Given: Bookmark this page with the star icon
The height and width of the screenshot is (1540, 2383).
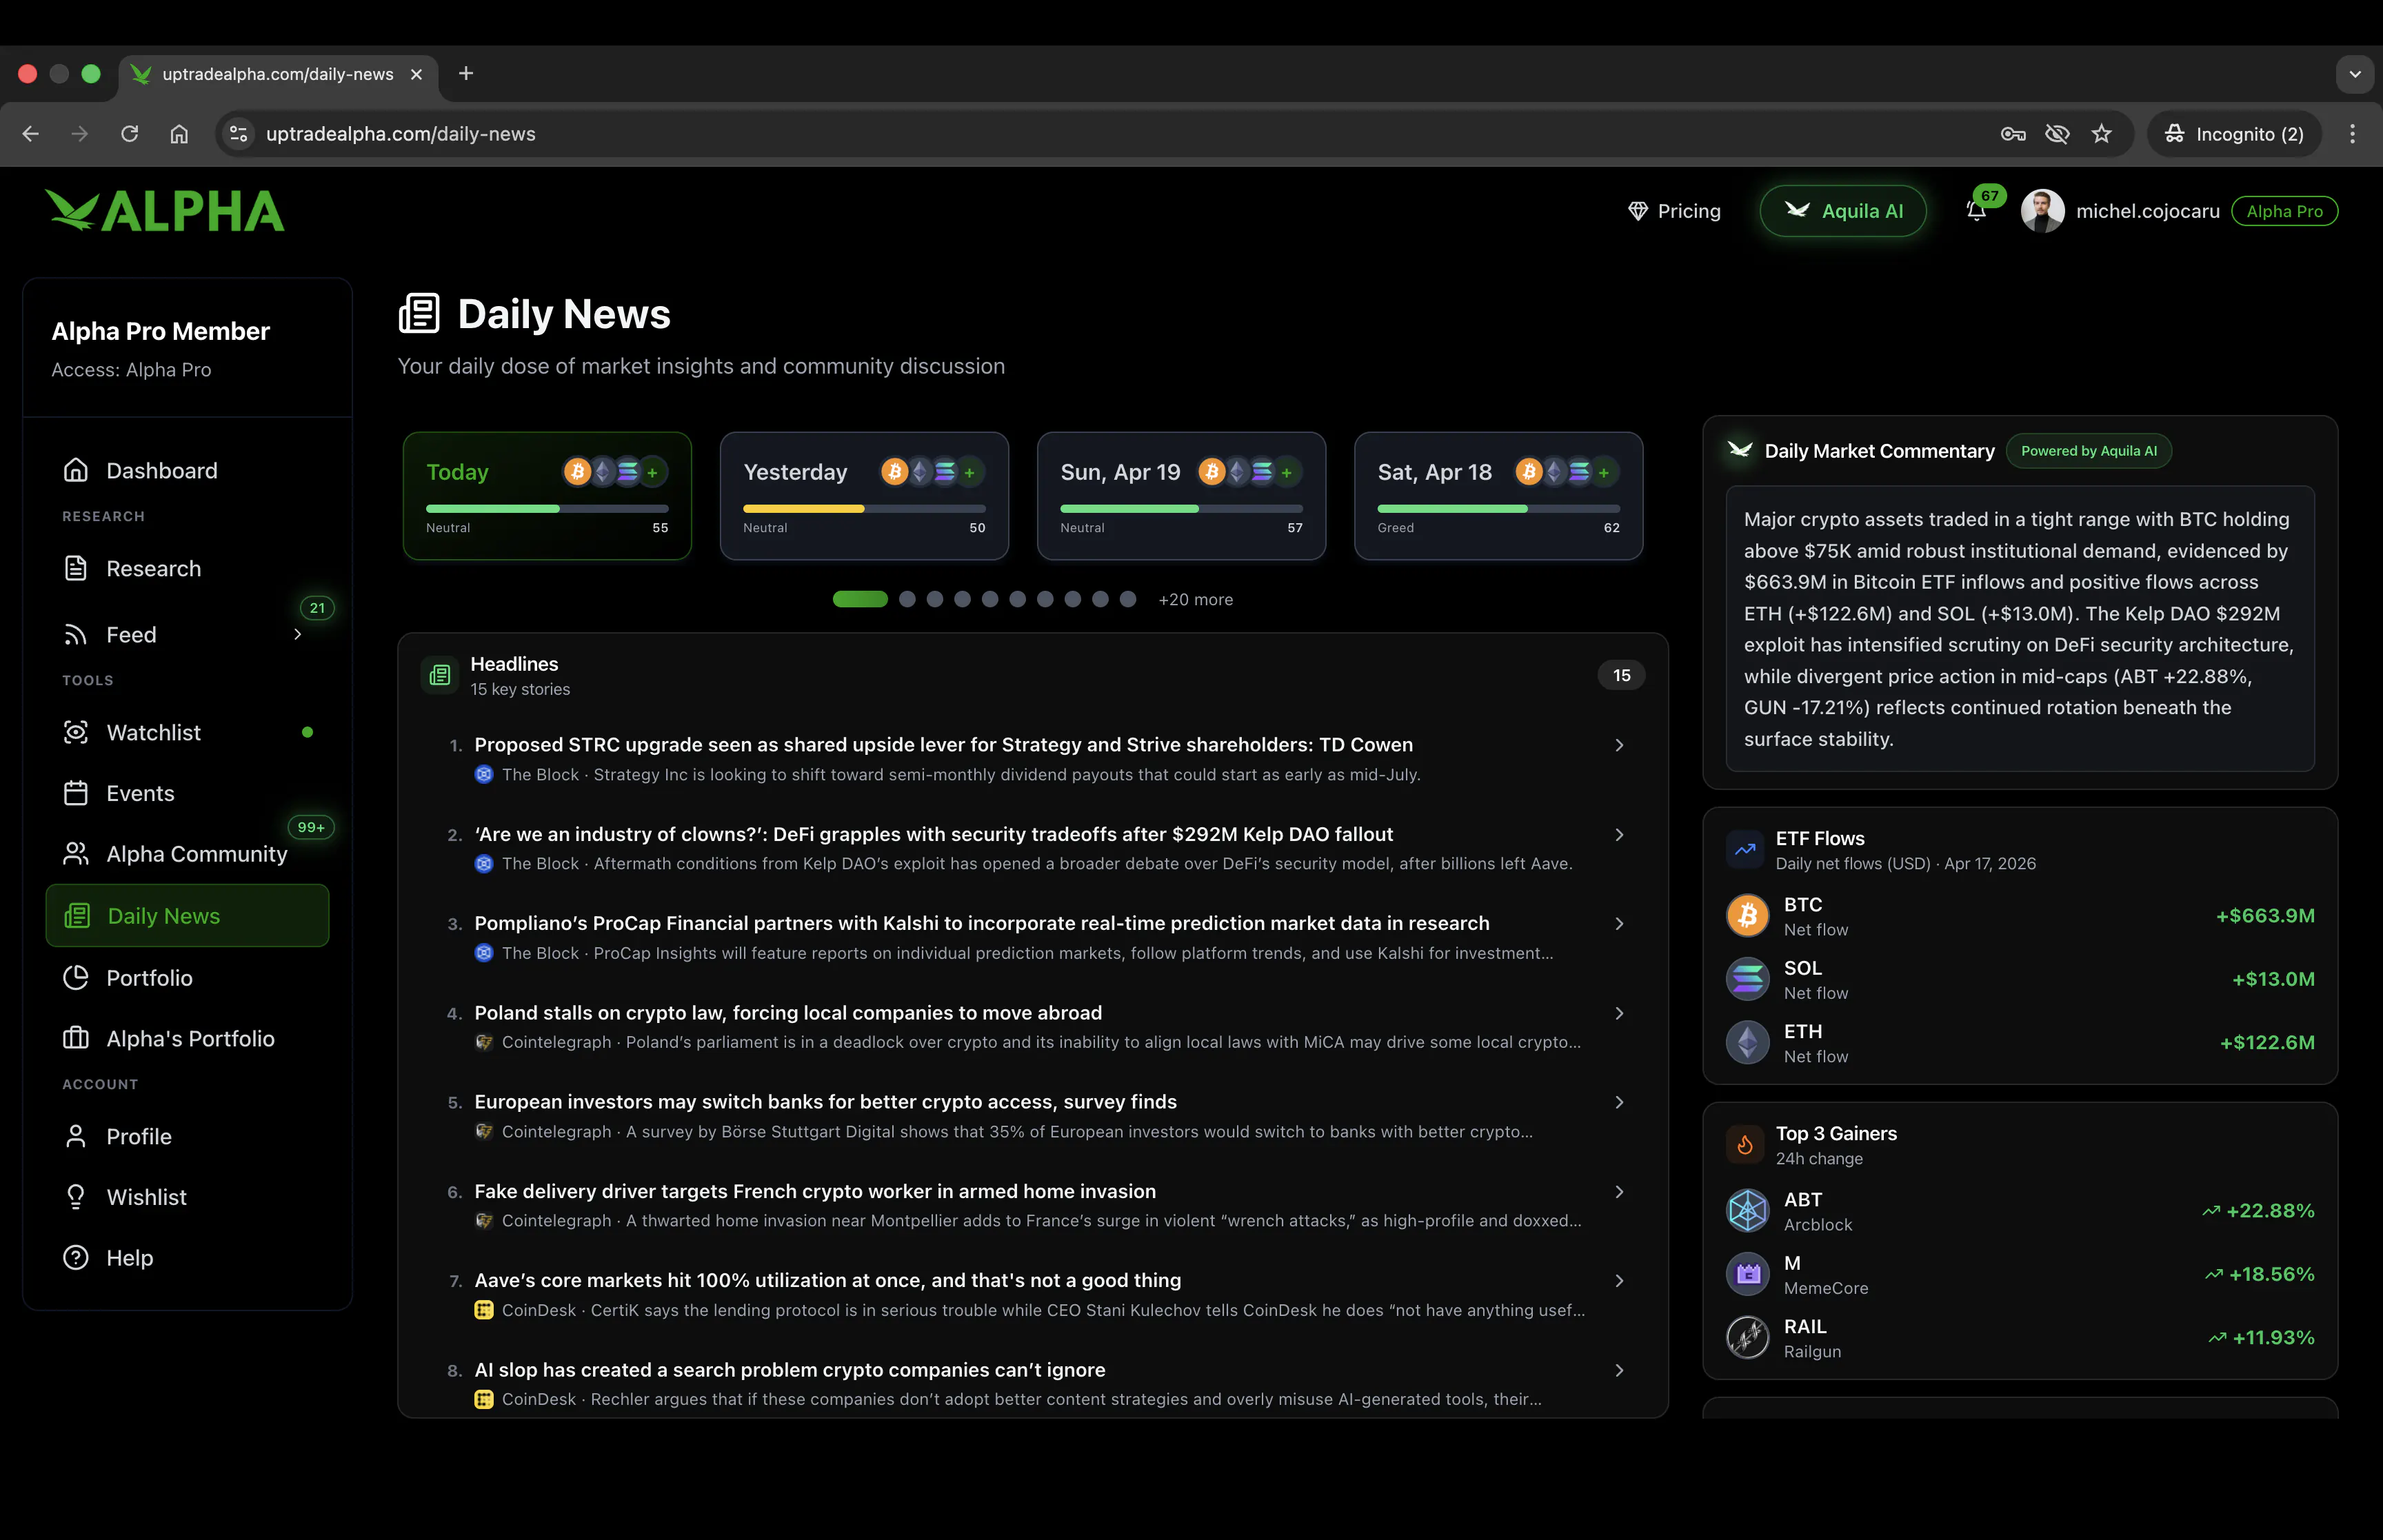Looking at the screenshot, I should click(x=2102, y=134).
